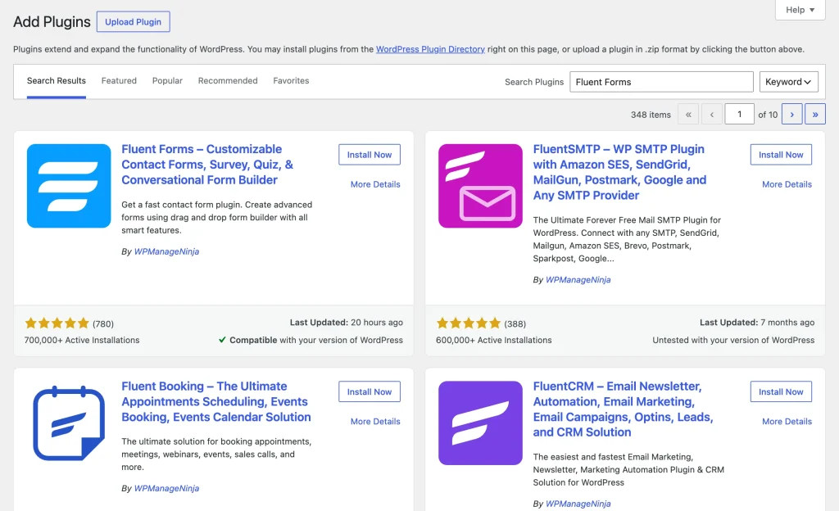Open the WordPress Plugin Directory link
This screenshot has height=511, width=839.
(430, 49)
